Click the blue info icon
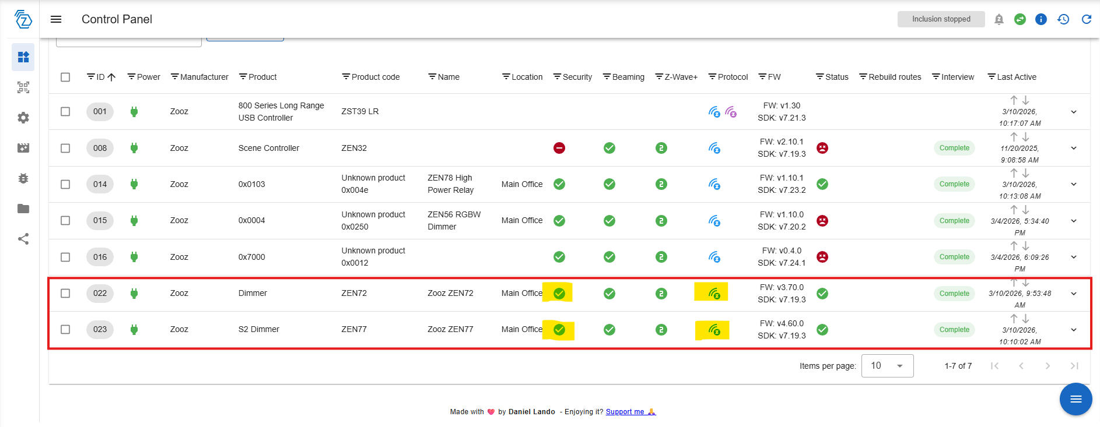Screen dimensions: 1100x427 click(1041, 19)
